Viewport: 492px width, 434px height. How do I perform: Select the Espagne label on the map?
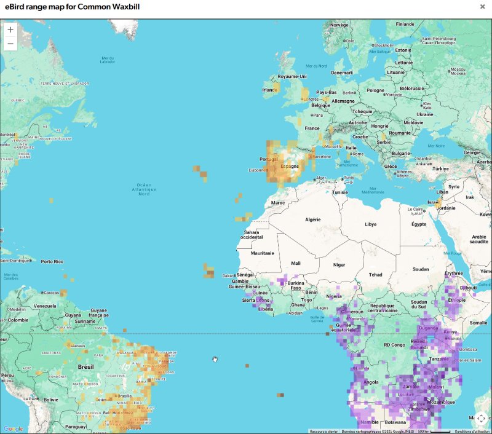pos(289,167)
